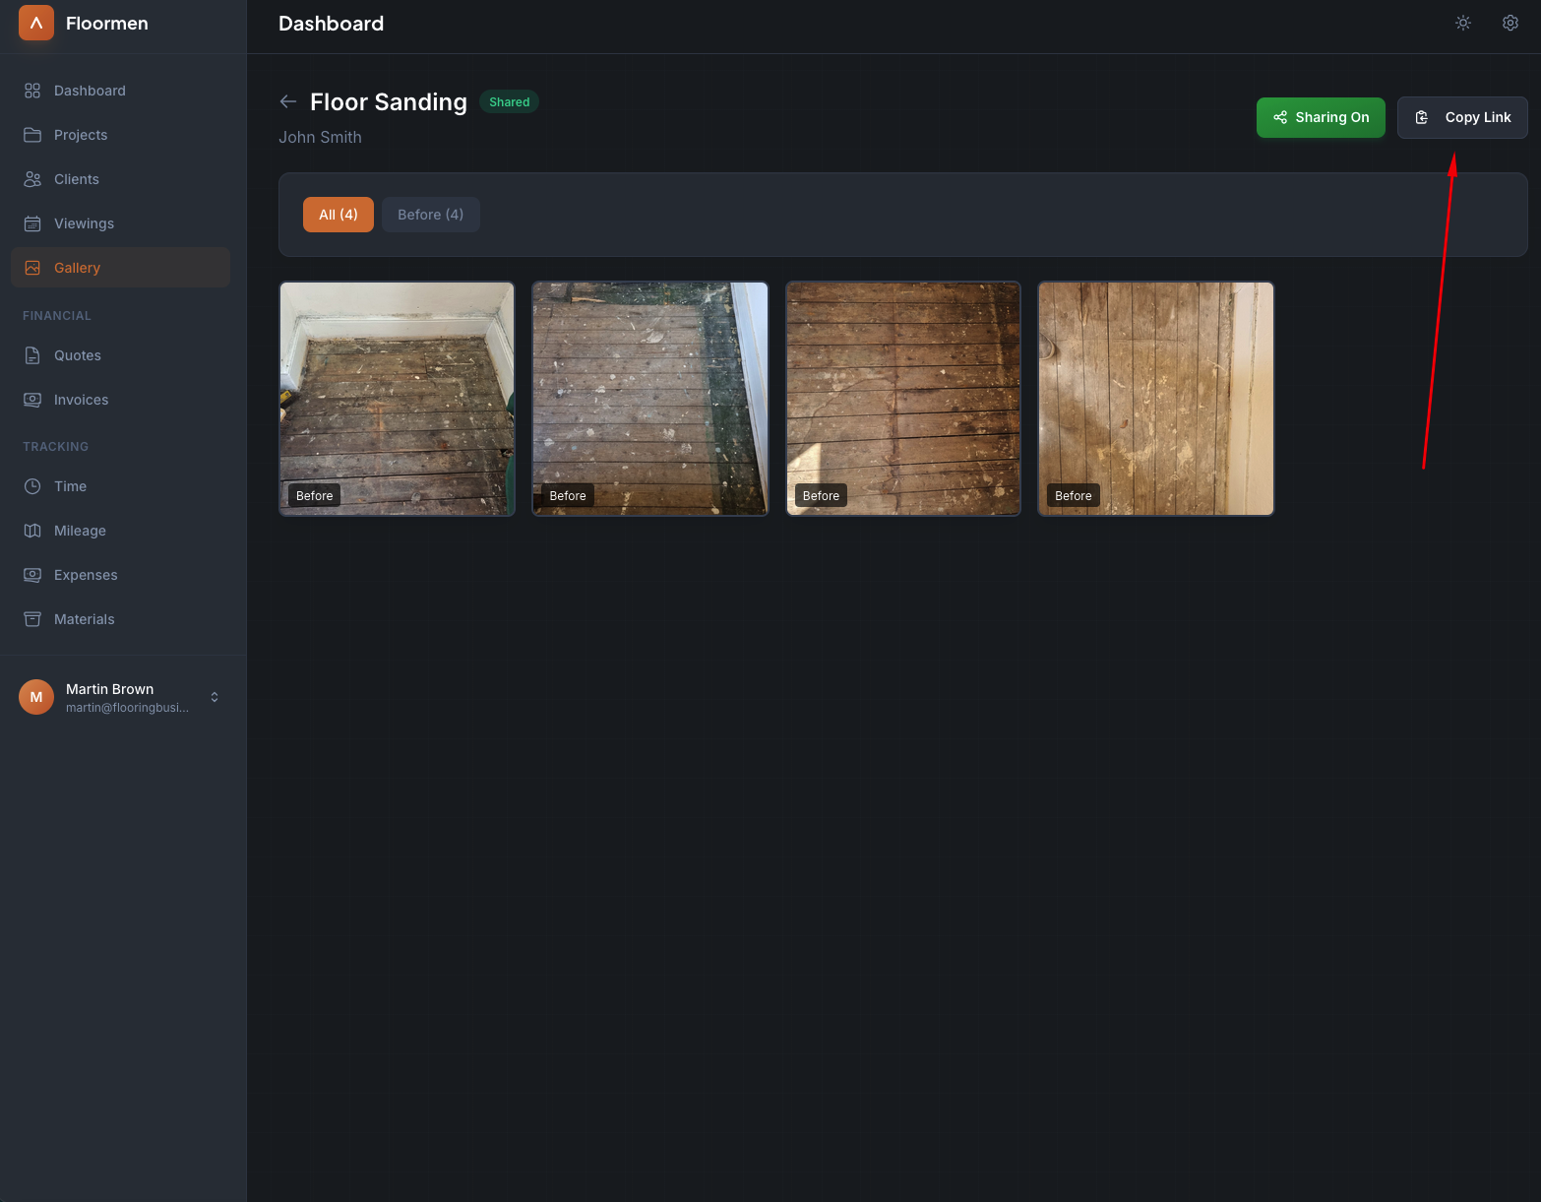Click the back arrow next to Floor Sanding

287,101
